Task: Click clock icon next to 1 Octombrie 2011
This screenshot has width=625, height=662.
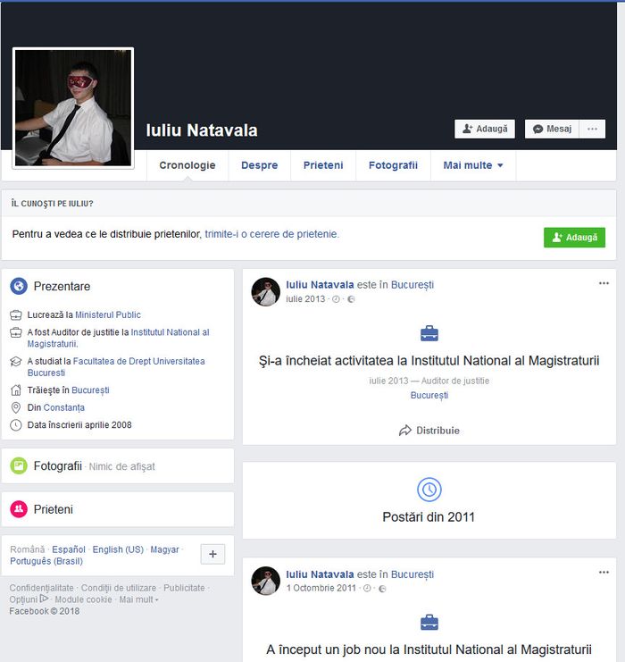Action: click(367, 589)
